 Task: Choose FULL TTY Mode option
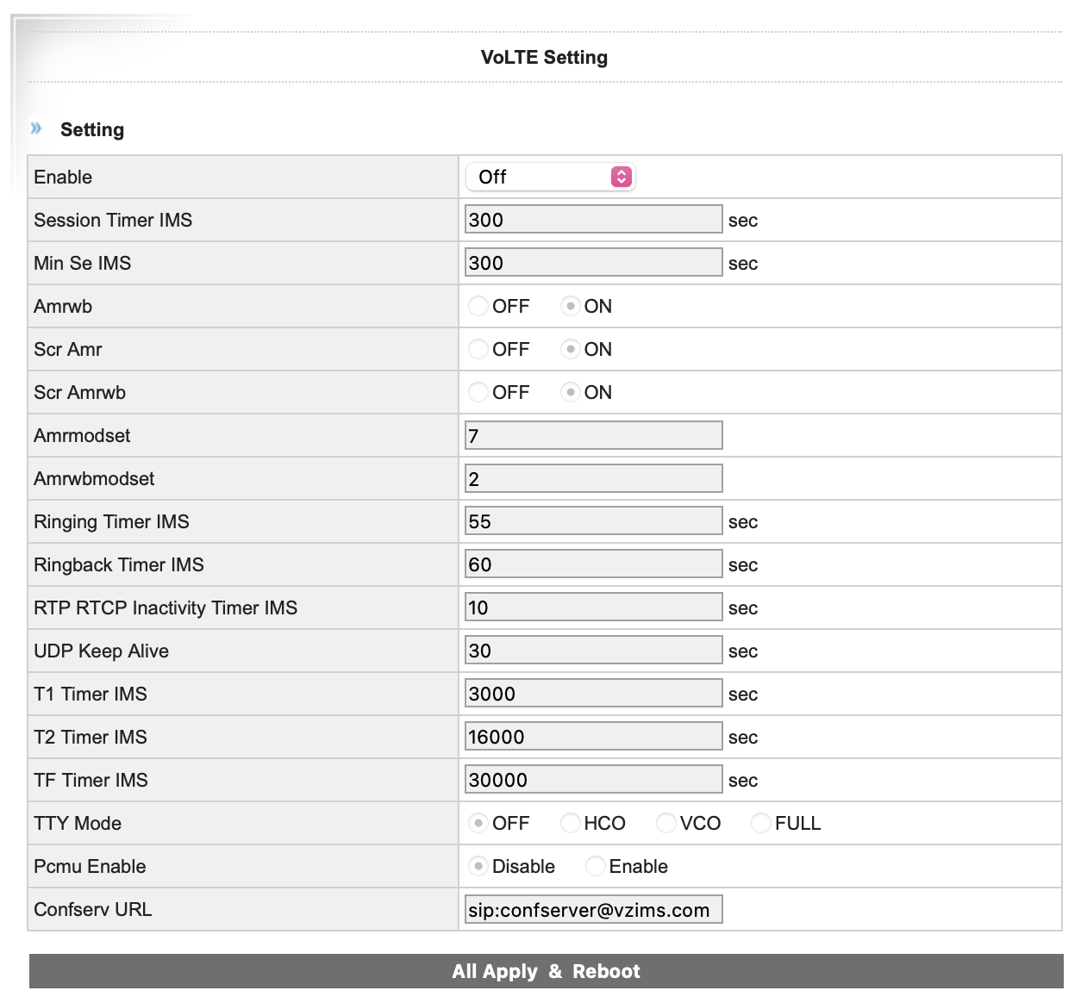coord(760,823)
